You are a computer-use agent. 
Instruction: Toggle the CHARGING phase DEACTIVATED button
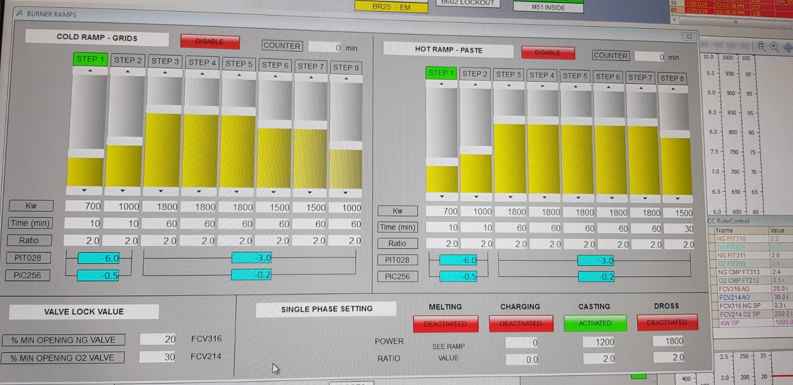520,323
